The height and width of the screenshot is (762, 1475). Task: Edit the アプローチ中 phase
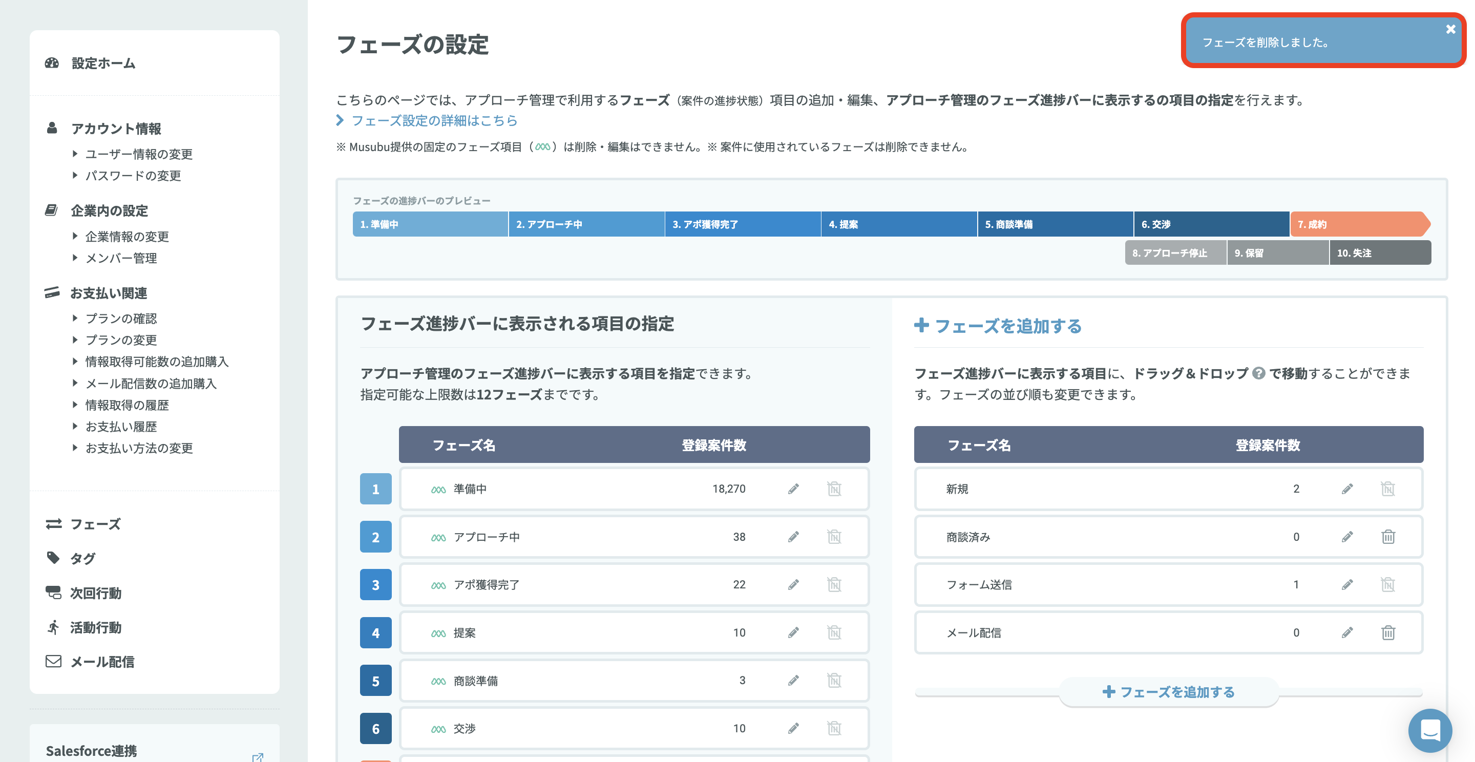(793, 537)
